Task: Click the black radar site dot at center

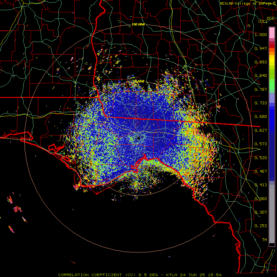Action: [138, 138]
